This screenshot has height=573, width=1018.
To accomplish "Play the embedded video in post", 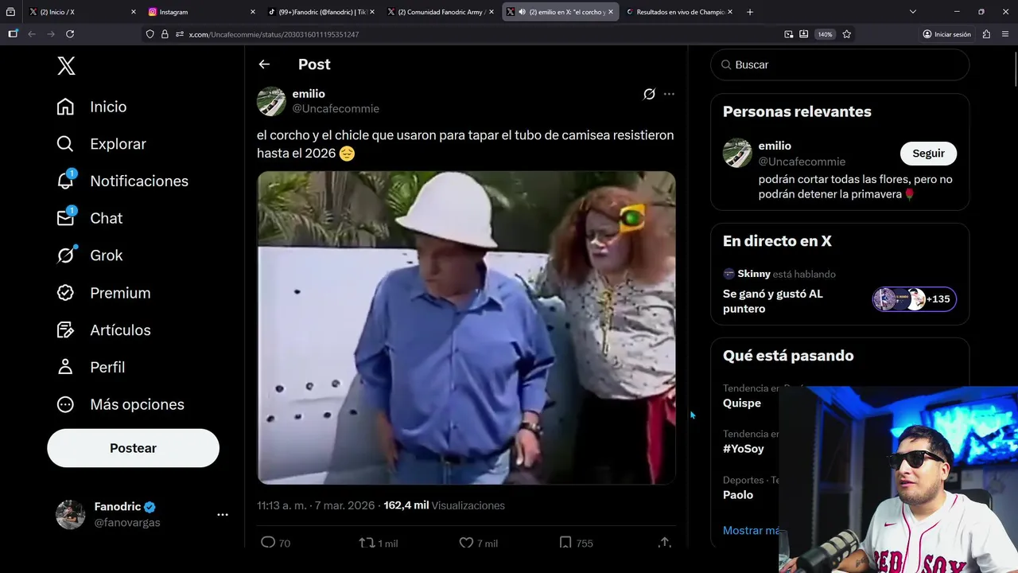I will coord(466,327).
